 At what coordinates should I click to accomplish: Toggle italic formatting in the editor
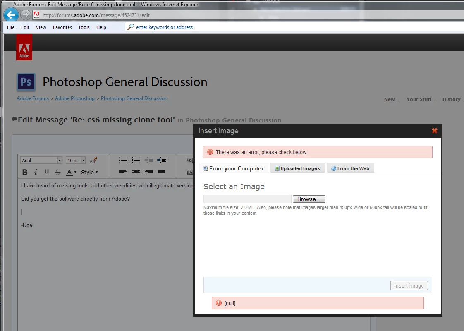point(36,172)
